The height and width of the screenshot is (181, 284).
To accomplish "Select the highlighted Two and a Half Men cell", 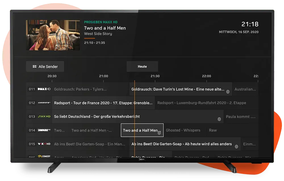I will (x=142, y=130).
